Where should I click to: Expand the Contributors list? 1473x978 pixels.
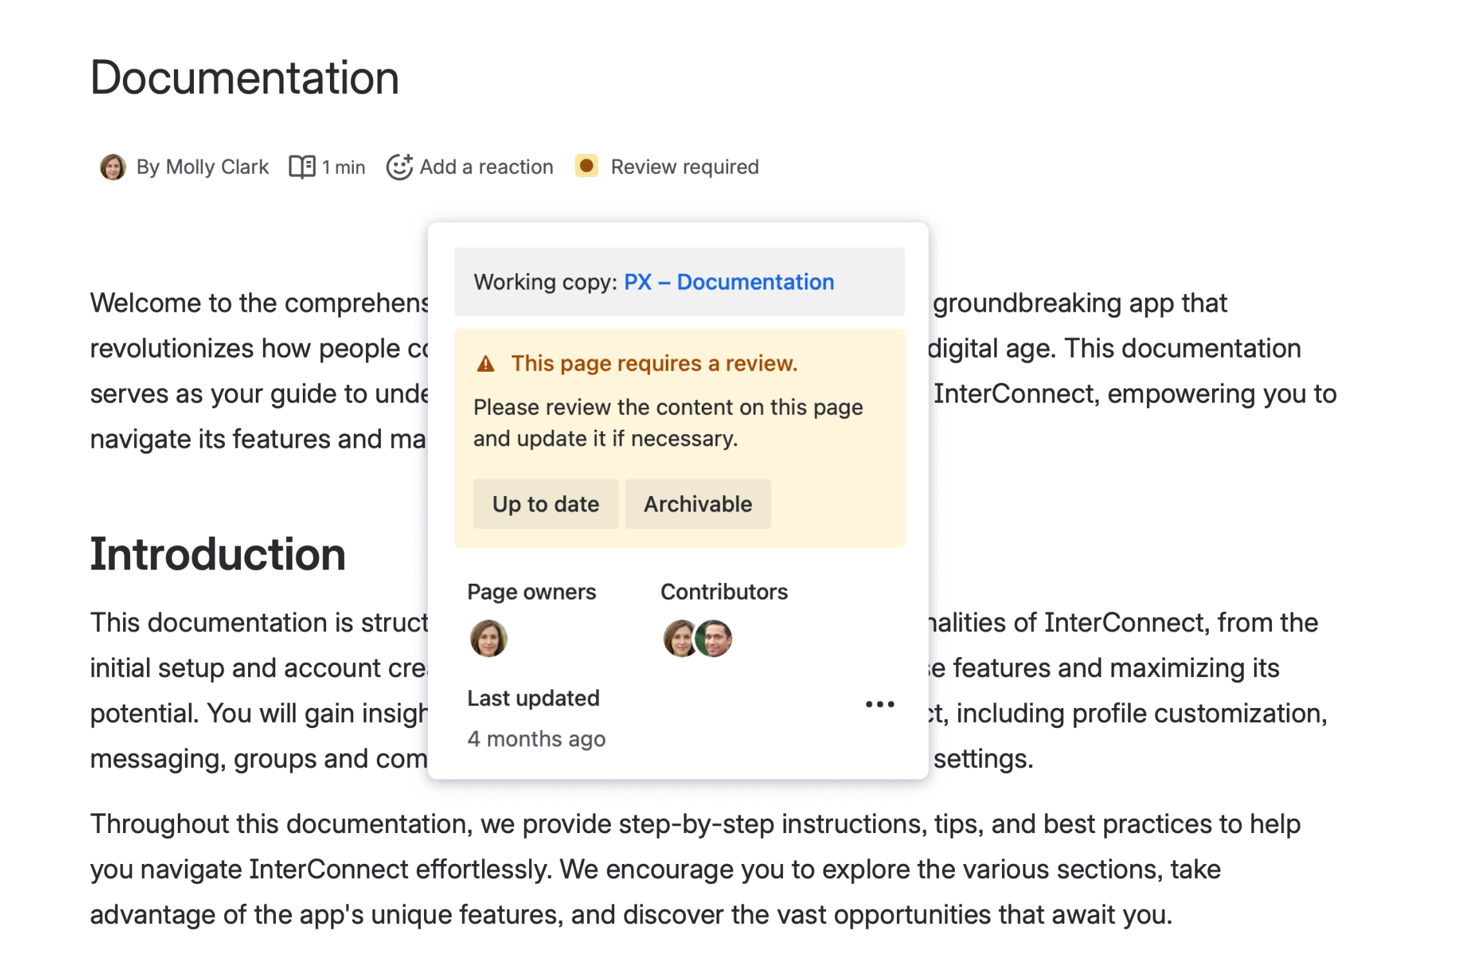[724, 591]
